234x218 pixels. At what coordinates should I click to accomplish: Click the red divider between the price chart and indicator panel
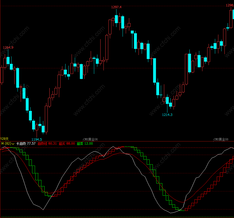(x=117, y=141)
